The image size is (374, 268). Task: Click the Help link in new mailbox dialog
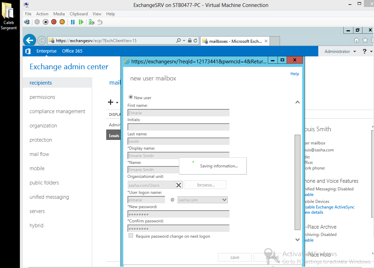295,74
